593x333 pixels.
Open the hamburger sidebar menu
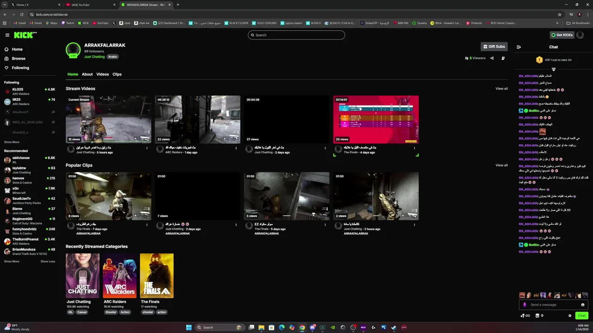7,35
